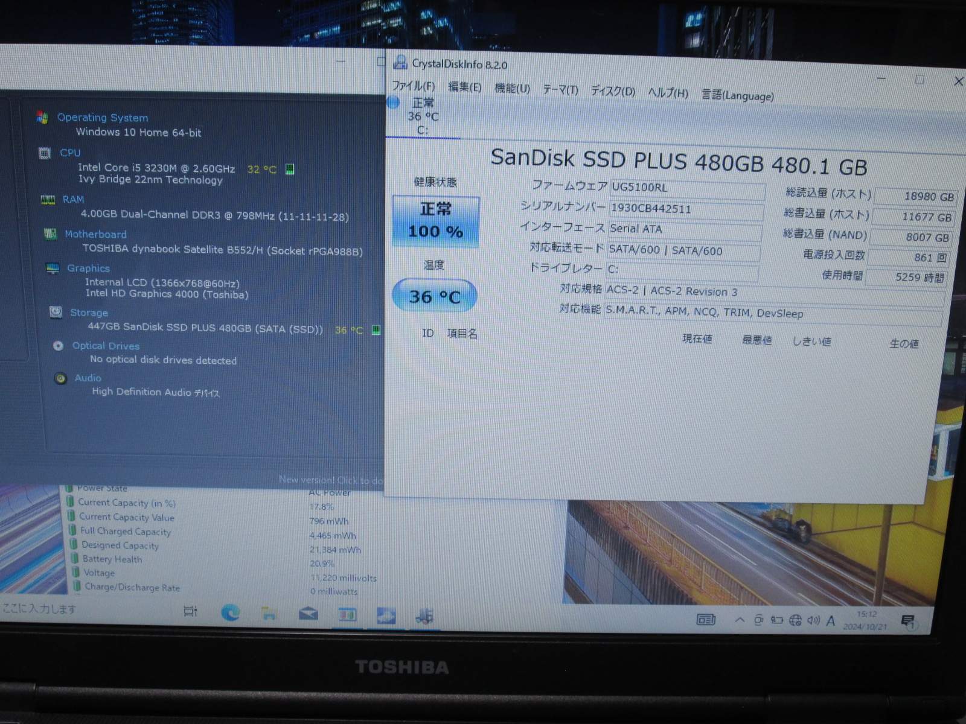Screen dimensions: 966x724
Task: Click the Storage drive icon in Speccy
Action: [x=56, y=312]
